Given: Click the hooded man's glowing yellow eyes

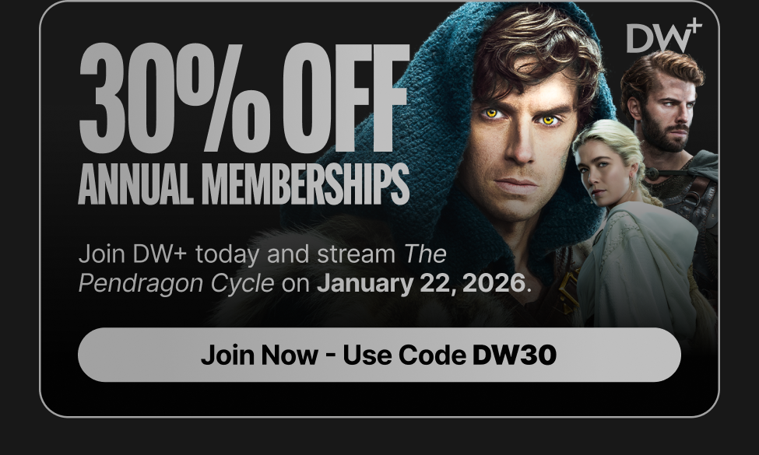Looking at the screenshot, I should 520,117.
